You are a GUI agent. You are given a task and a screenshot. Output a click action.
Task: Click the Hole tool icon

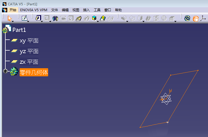71,18
